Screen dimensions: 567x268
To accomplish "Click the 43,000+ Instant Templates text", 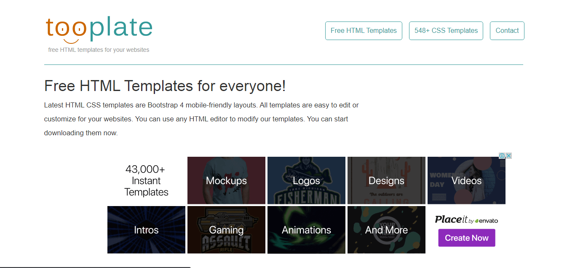I will click(x=146, y=180).
